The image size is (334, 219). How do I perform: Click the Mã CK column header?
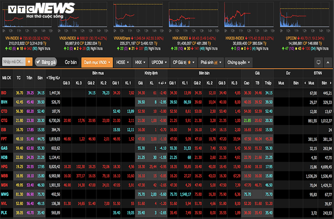click(7, 78)
